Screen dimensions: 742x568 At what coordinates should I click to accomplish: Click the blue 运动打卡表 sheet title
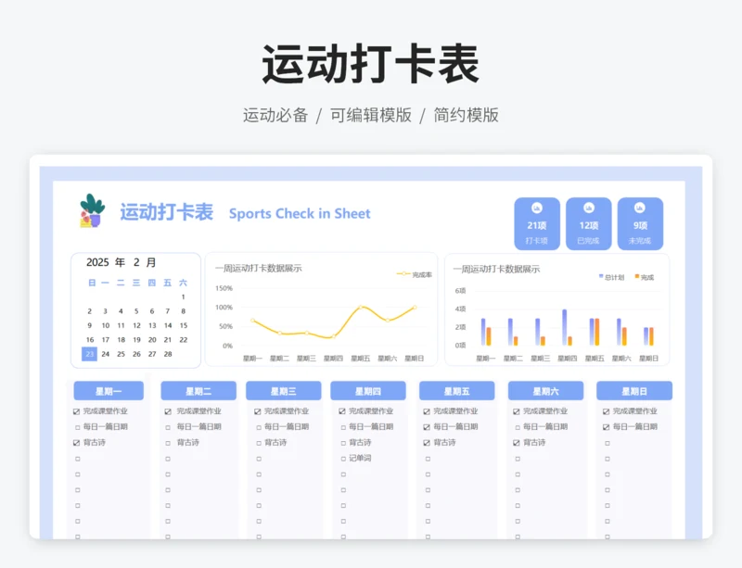coord(167,212)
